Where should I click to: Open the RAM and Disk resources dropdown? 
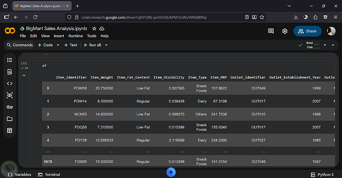click(325, 45)
